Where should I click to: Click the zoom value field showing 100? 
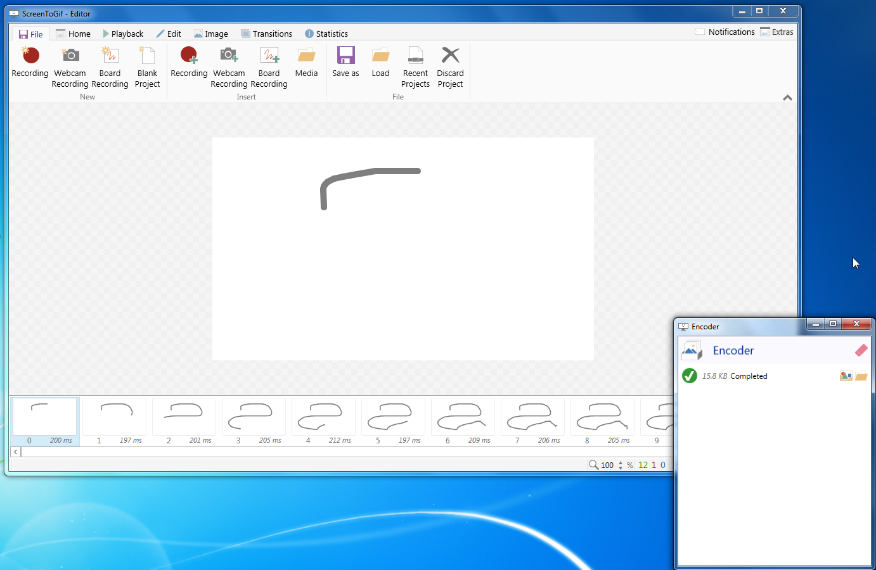[x=607, y=465]
